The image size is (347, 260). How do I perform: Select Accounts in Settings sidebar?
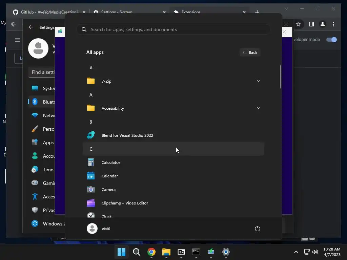point(42,156)
